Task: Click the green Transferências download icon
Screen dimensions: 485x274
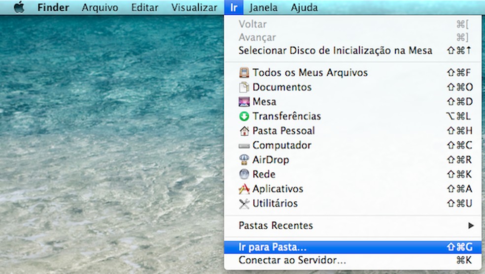Action: [x=244, y=117]
